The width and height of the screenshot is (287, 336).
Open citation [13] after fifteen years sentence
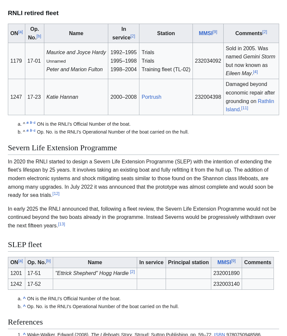61,224
